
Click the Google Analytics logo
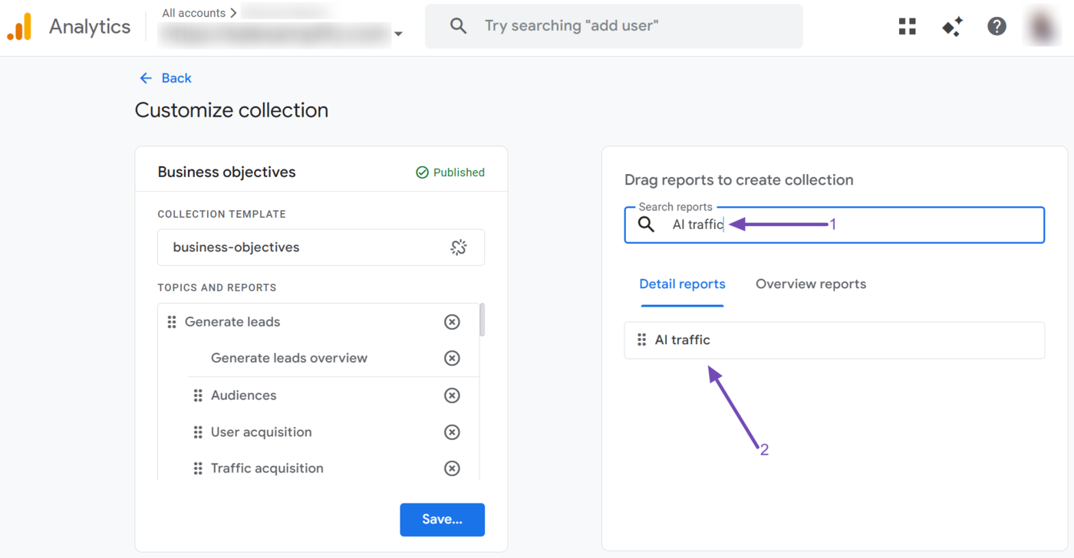click(x=20, y=25)
